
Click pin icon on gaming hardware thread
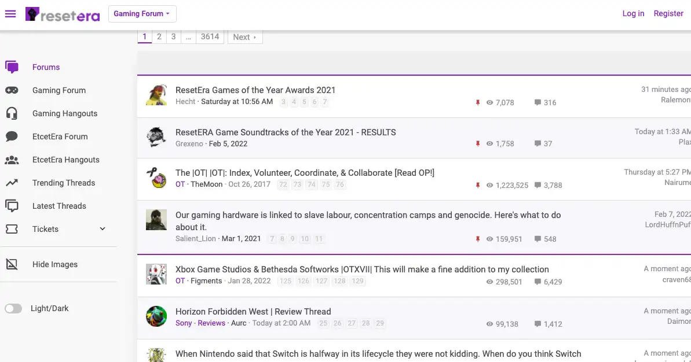478,239
